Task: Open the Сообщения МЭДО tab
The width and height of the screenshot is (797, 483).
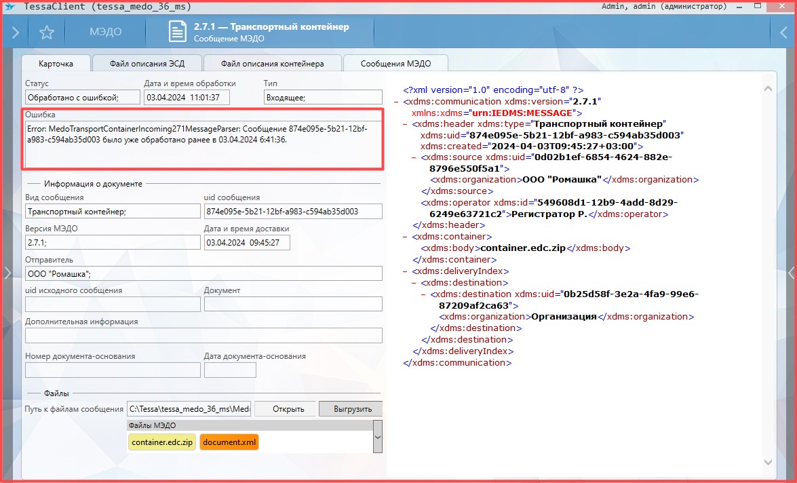Action: click(x=395, y=64)
